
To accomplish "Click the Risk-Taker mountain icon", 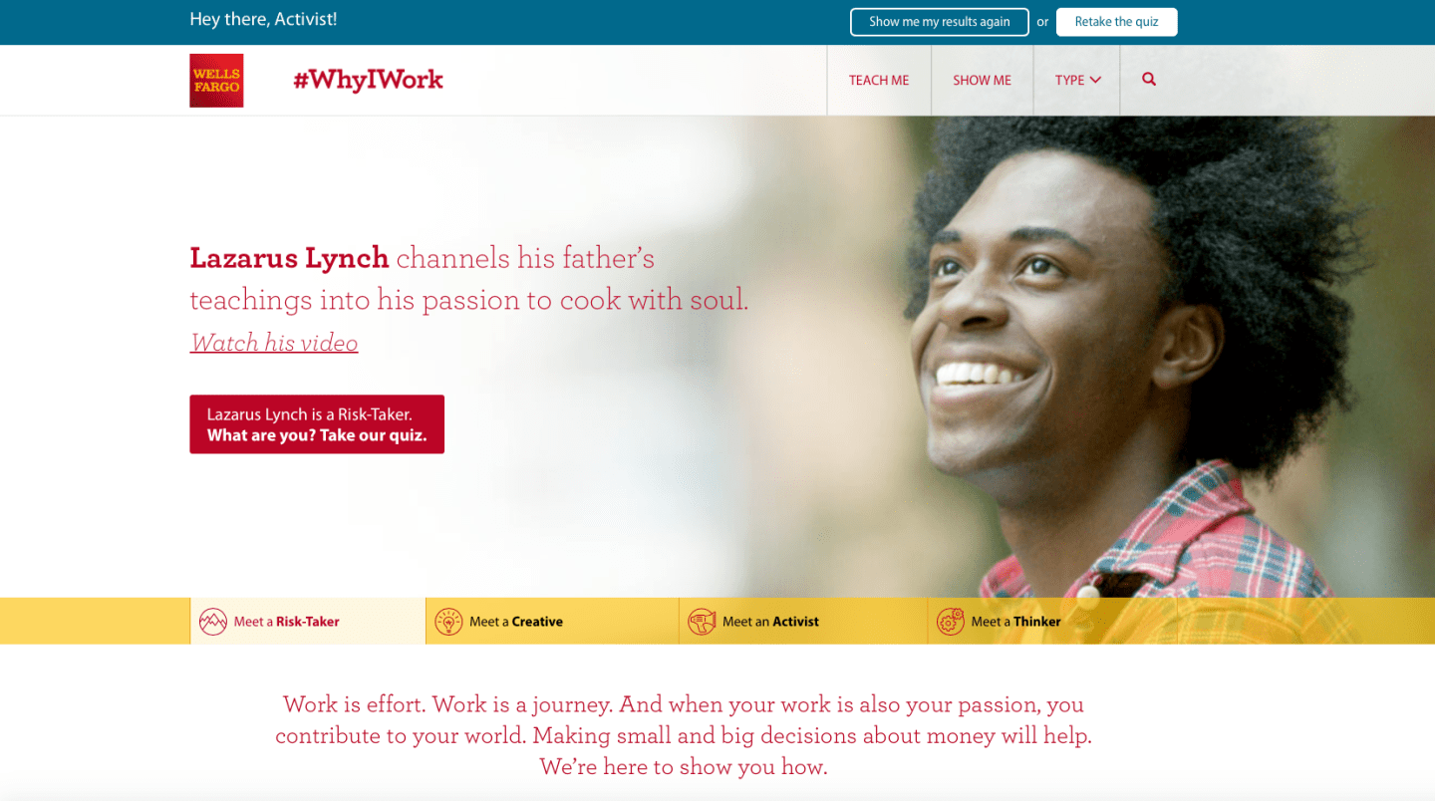I will coord(212,622).
